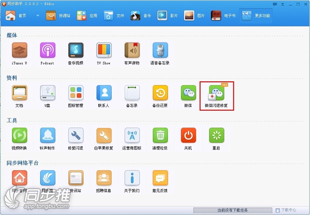Open 同步官网 official website link
310x215 pixels.
tap(19, 178)
